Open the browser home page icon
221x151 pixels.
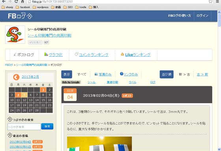[x=22, y=2]
